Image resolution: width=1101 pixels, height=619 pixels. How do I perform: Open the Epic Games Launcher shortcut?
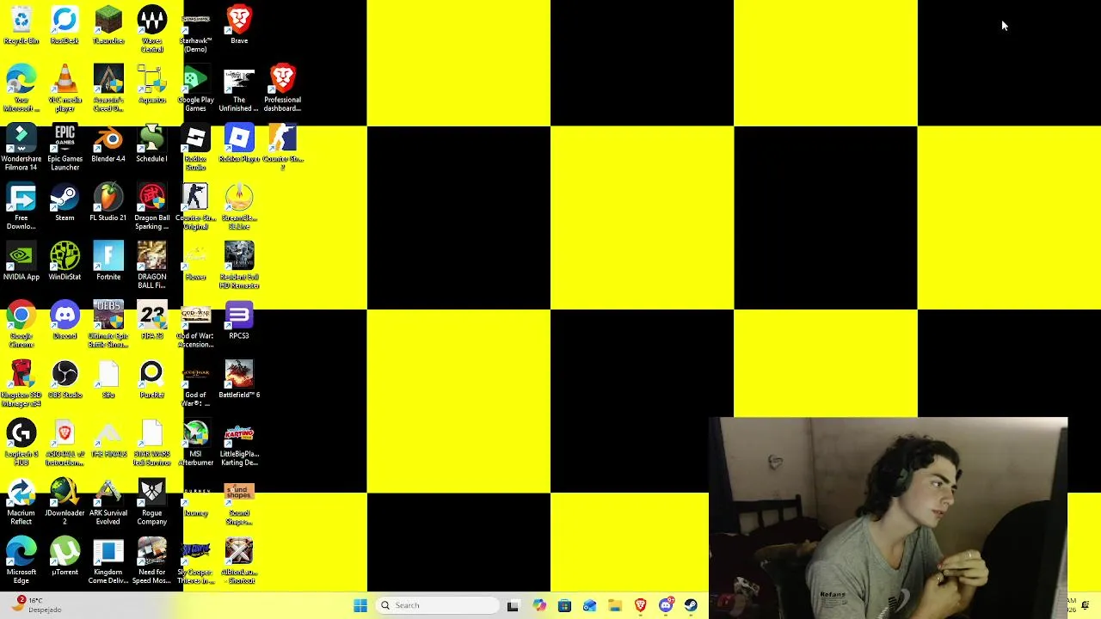click(65, 148)
